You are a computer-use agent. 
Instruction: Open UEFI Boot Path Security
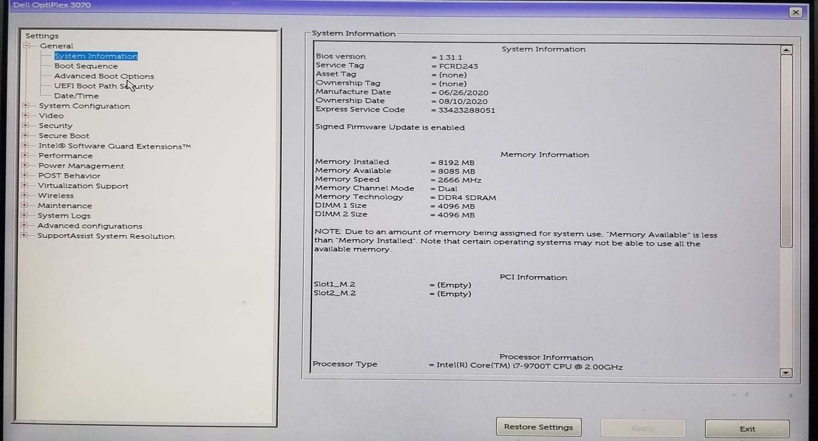point(103,86)
